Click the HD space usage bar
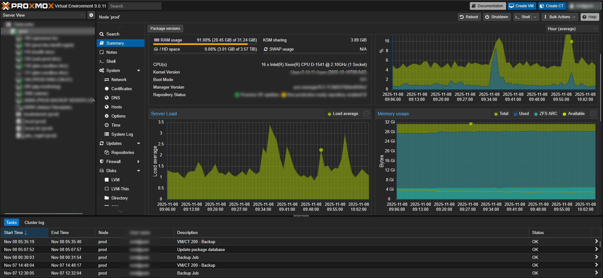Screen dimensions: 603x278 pyautogui.click(x=205, y=53)
